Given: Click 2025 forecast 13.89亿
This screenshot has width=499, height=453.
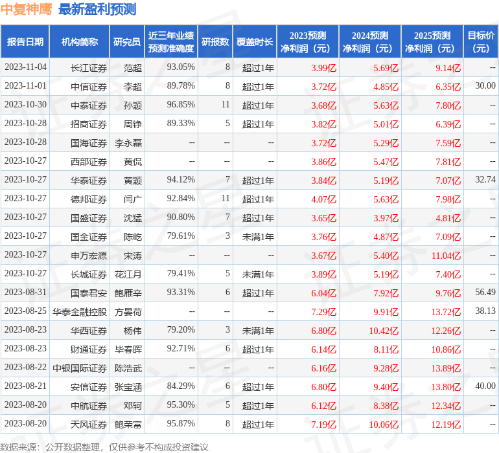Looking at the screenshot, I should click(x=446, y=368).
